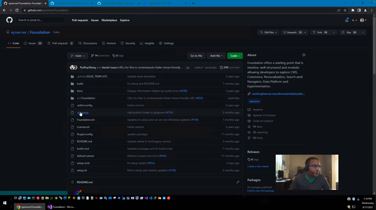Open the episerver topic tag
376x210 pixels.
(254, 101)
